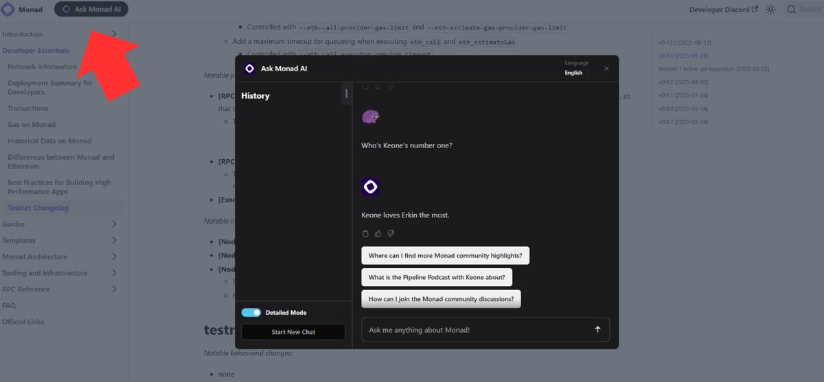Click the Tooling and Infrastructure sidebar label
The image size is (824, 382).
click(45, 273)
